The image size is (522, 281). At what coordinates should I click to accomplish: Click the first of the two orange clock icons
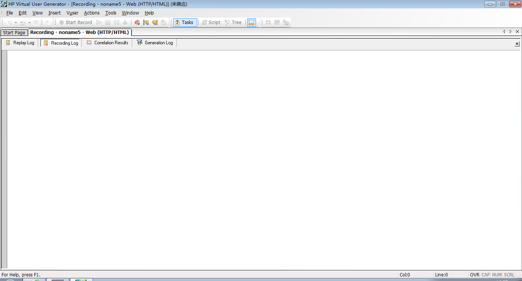point(146,23)
